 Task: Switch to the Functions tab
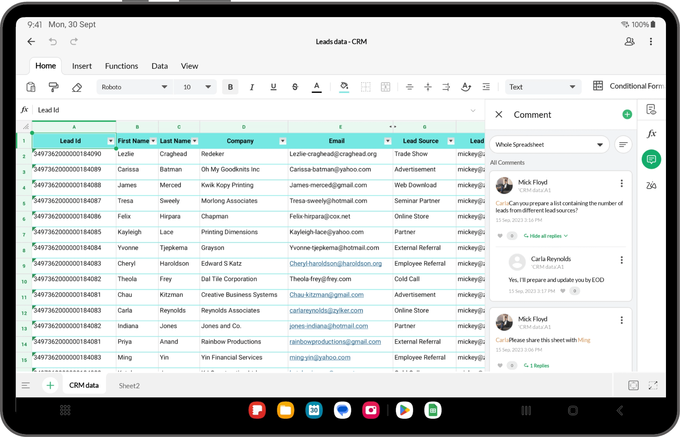coord(121,66)
